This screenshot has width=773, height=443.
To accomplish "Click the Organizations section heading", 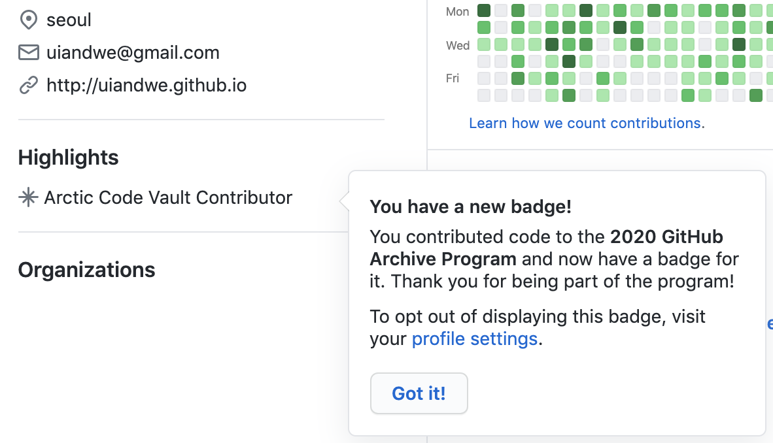I will (x=87, y=270).
